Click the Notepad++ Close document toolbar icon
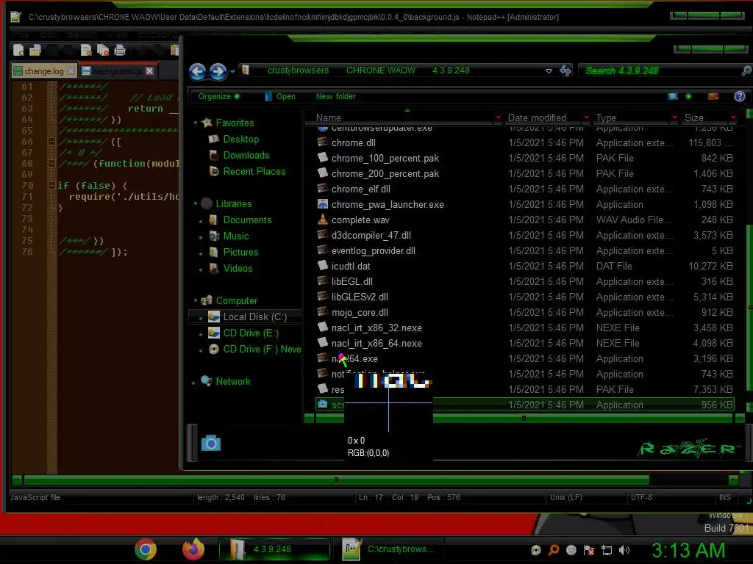 pos(87,50)
